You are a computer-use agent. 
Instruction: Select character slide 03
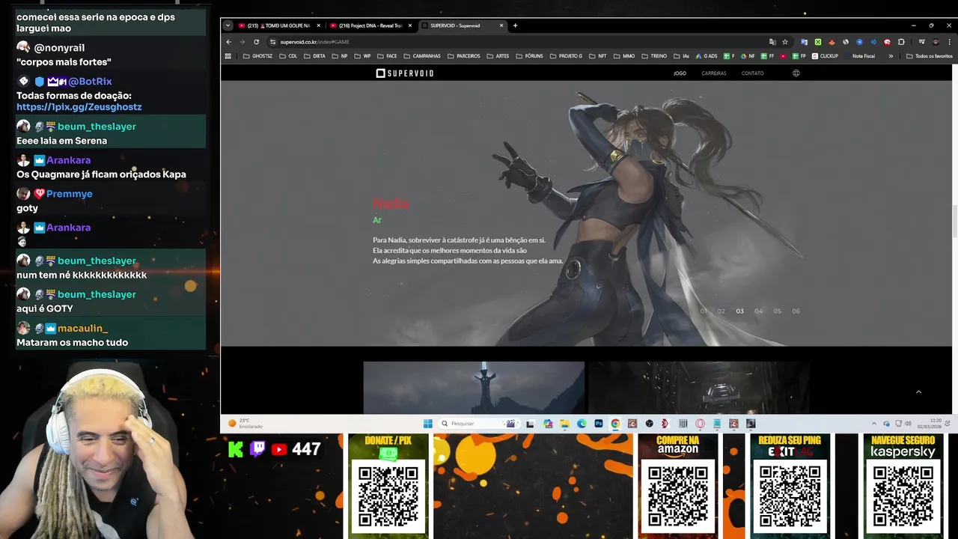point(740,311)
